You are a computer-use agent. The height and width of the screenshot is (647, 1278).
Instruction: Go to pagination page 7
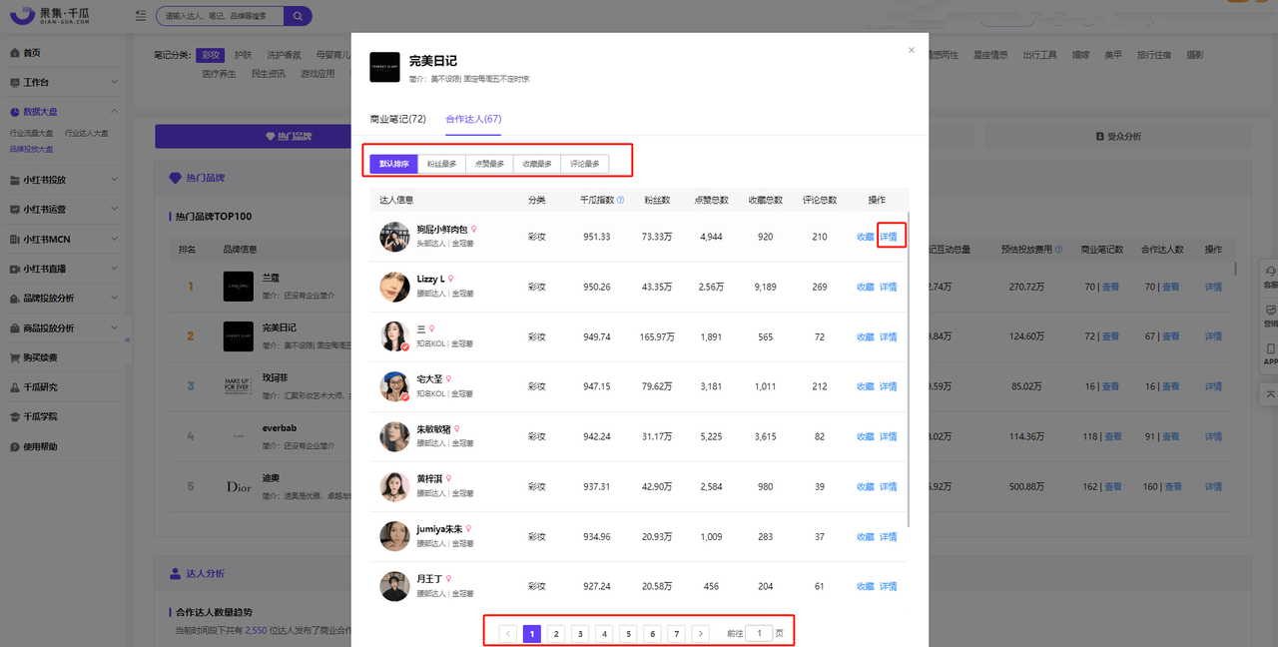(676, 633)
